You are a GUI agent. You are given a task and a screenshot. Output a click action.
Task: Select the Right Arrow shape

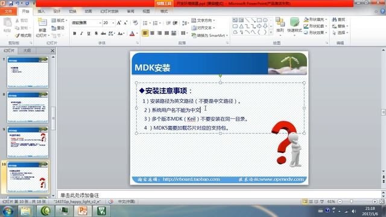(x=259, y=26)
